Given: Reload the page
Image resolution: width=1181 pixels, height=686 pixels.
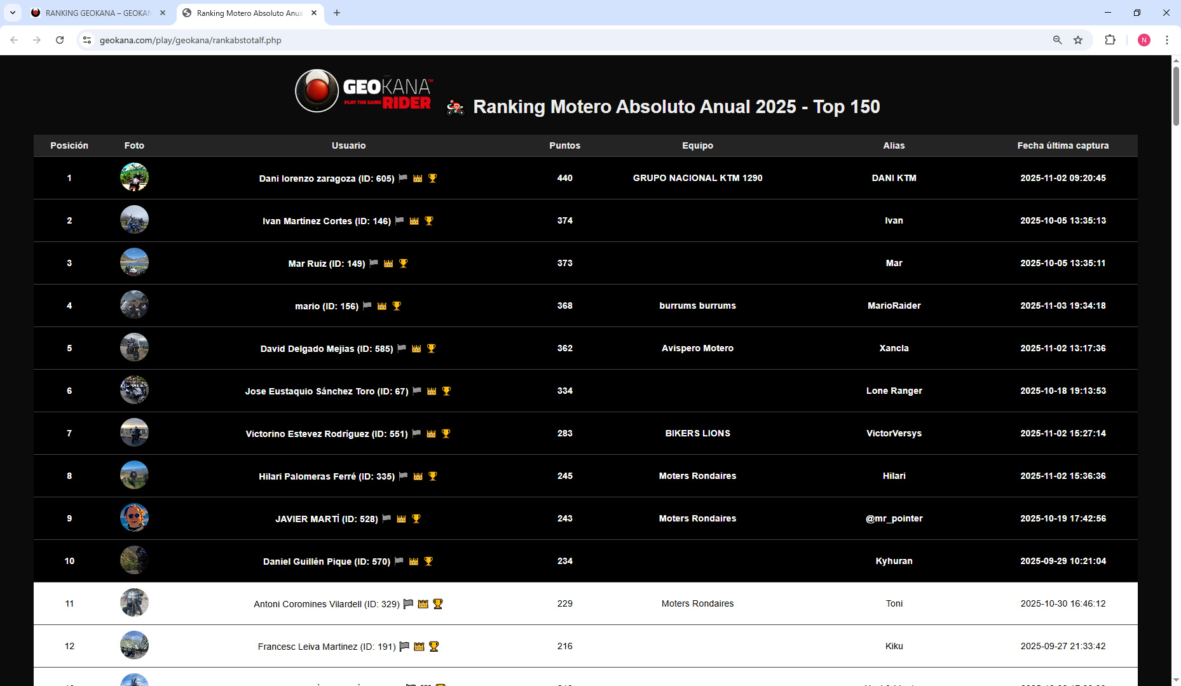Looking at the screenshot, I should [60, 40].
